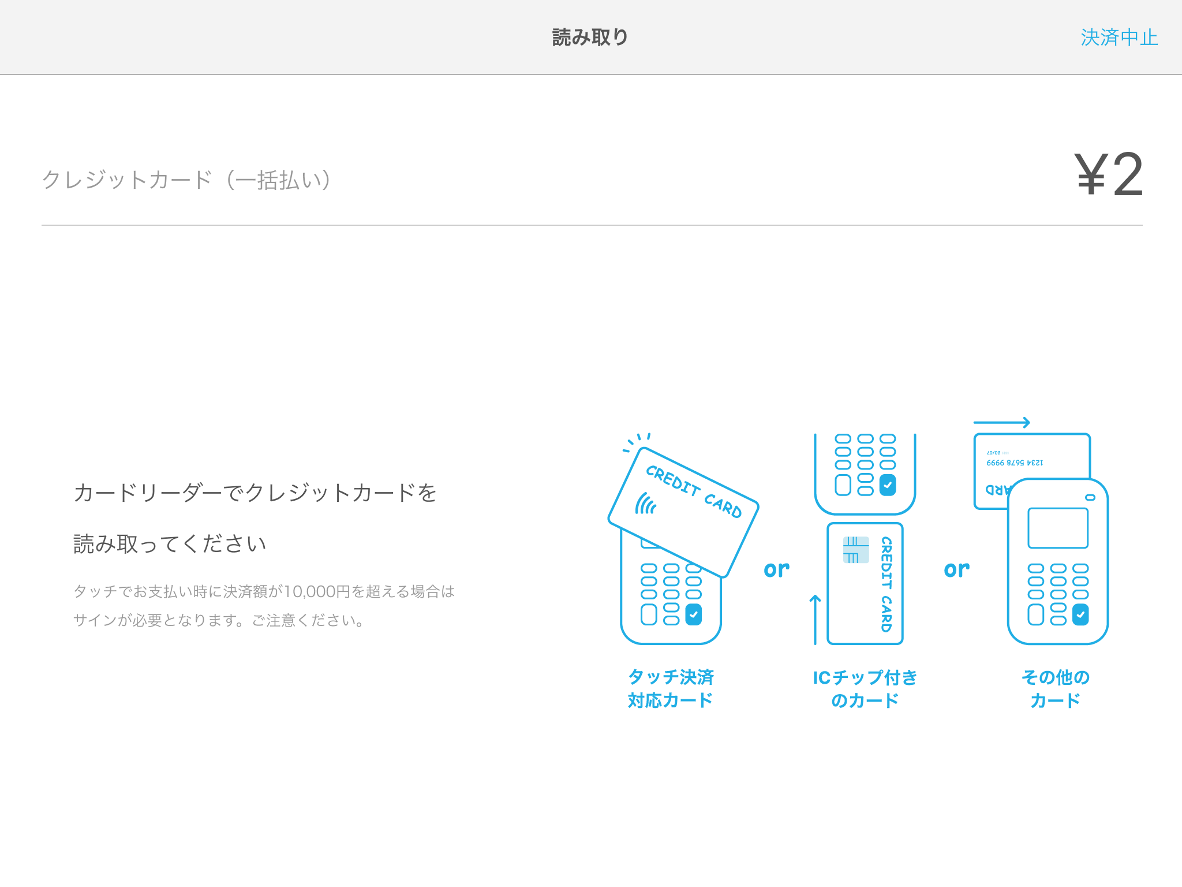Click the その他のカード label

coord(1055,688)
